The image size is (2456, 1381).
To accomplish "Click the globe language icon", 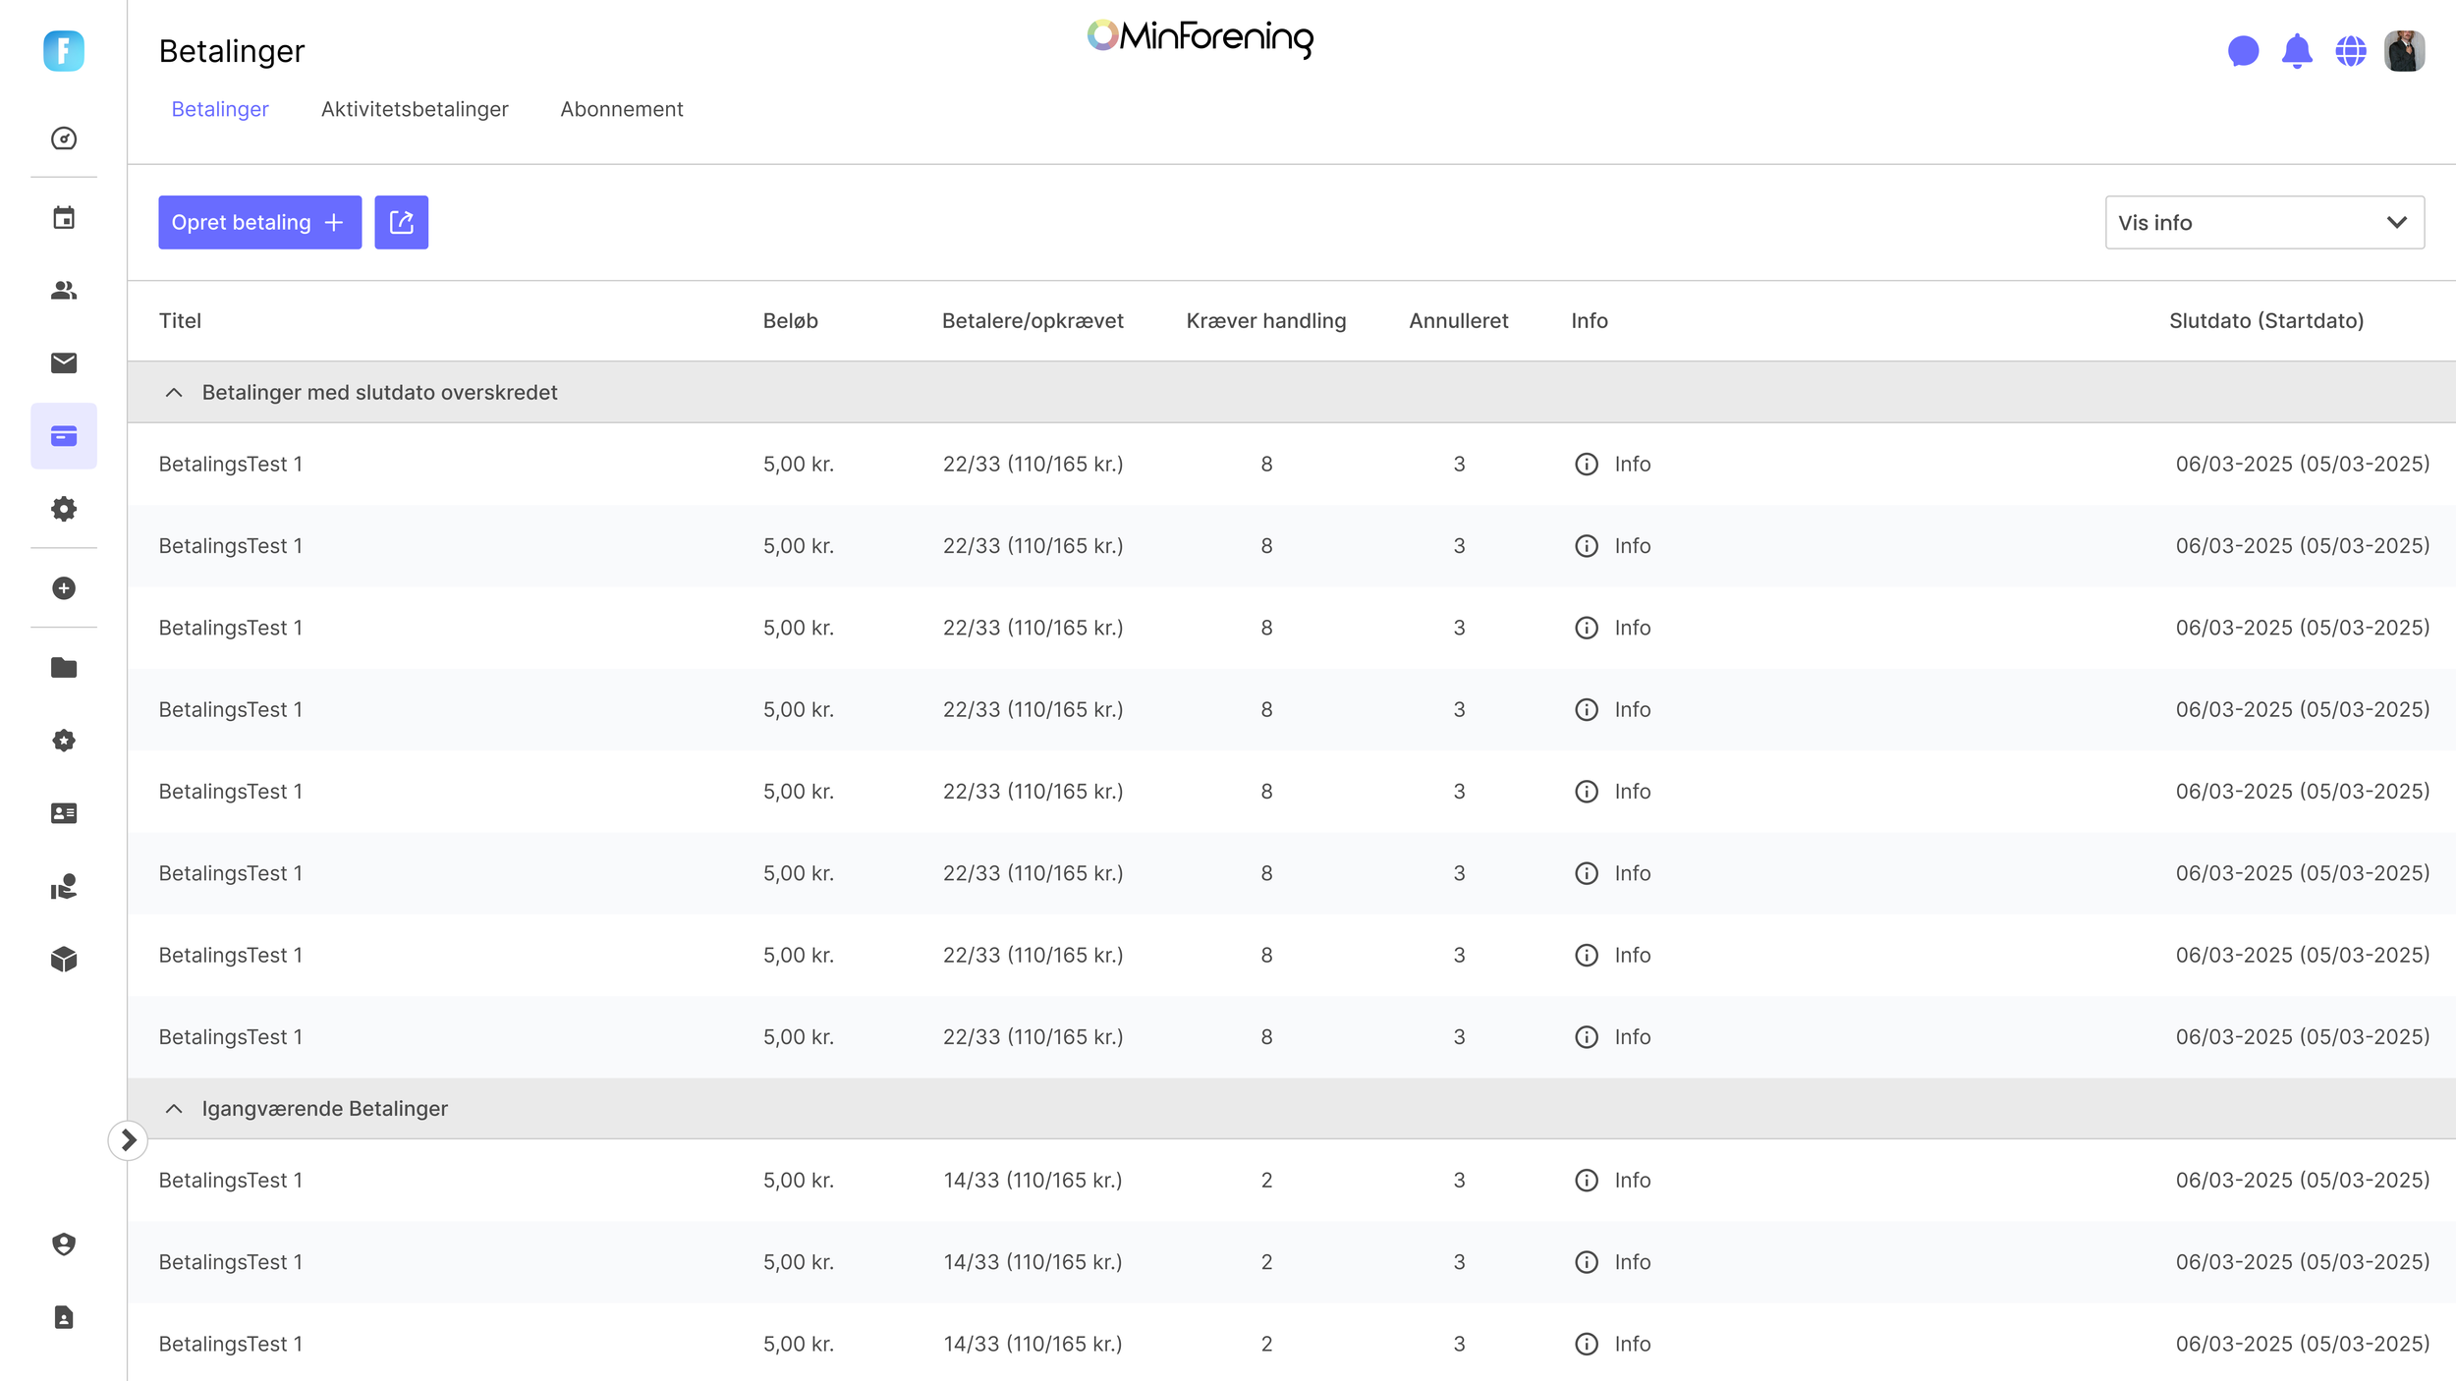I will coord(2350,51).
